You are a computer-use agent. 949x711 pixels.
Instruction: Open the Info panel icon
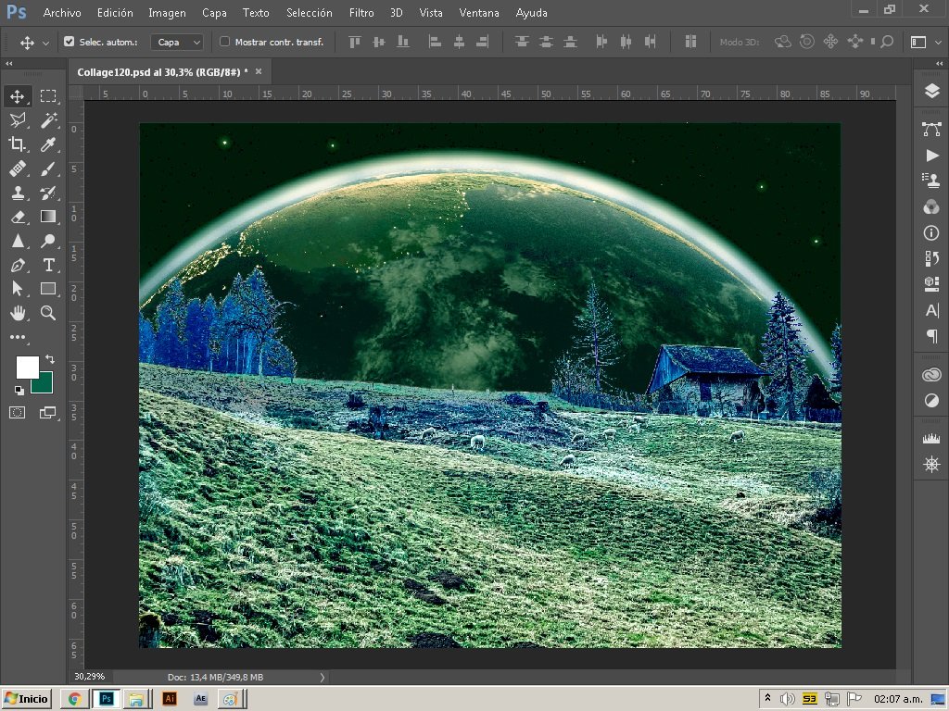[x=931, y=232]
